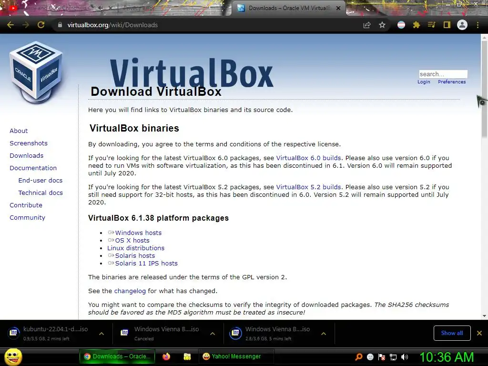Click the scrollbar down arrow
This screenshot has width=488, height=366.
[484, 316]
